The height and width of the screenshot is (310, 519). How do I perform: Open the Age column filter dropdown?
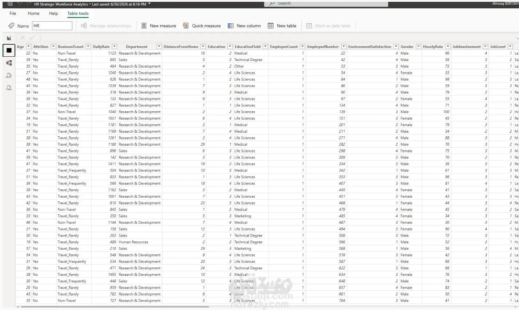coord(29,47)
